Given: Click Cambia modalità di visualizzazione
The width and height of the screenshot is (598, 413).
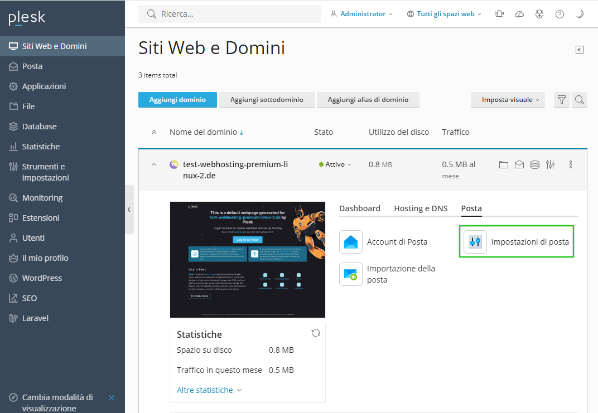Looking at the screenshot, I should (x=57, y=403).
